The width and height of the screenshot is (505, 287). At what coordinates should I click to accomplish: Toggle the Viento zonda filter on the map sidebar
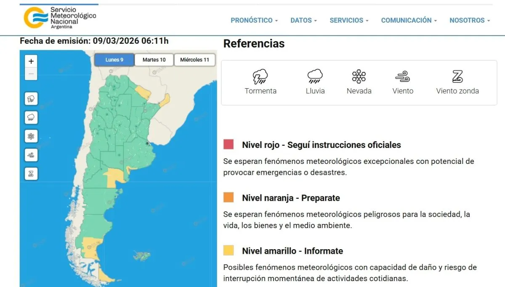[31, 173]
